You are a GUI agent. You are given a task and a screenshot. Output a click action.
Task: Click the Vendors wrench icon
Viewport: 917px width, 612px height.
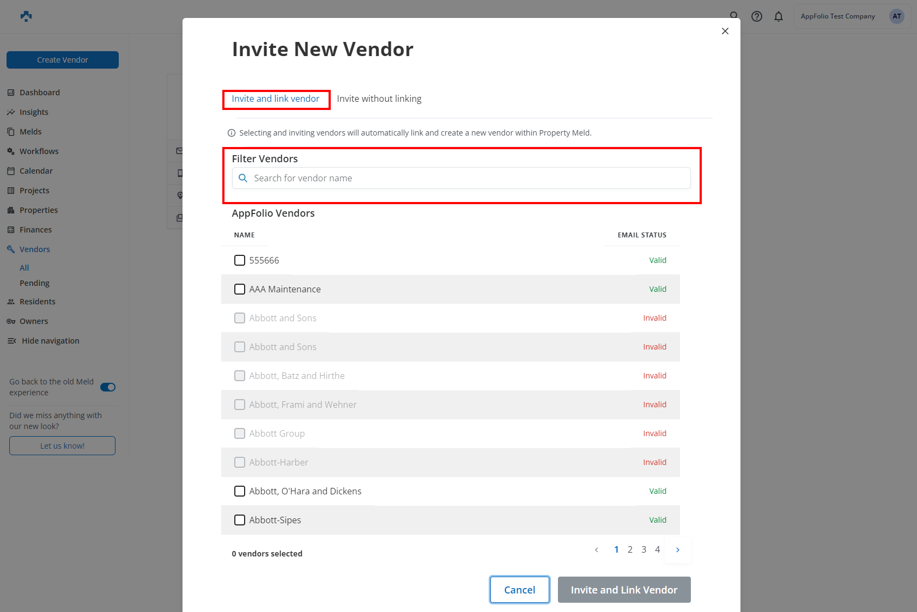tap(11, 249)
